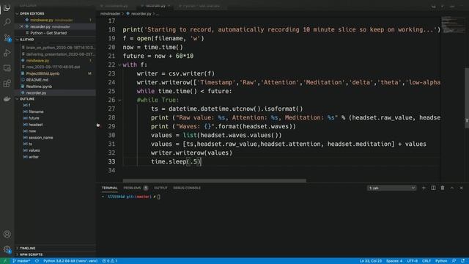Image resolution: width=469 pixels, height=264 pixels.
Task: Open the Docker view in activity bar
Action: [x=7, y=99]
